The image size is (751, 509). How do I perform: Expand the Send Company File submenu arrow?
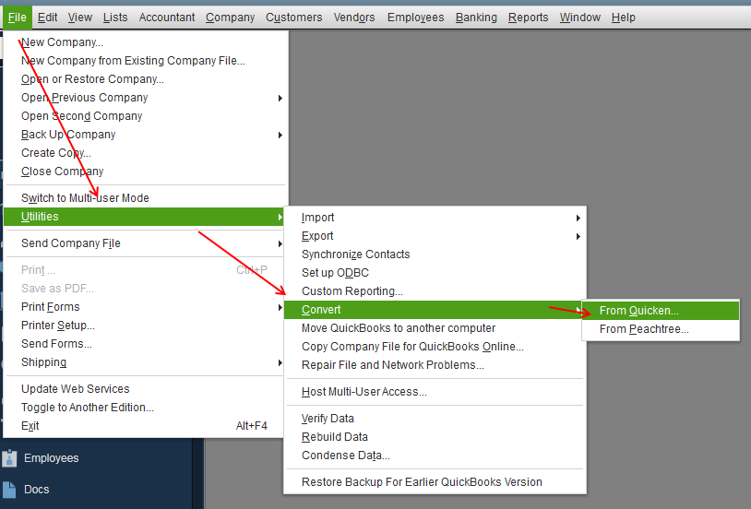click(280, 243)
